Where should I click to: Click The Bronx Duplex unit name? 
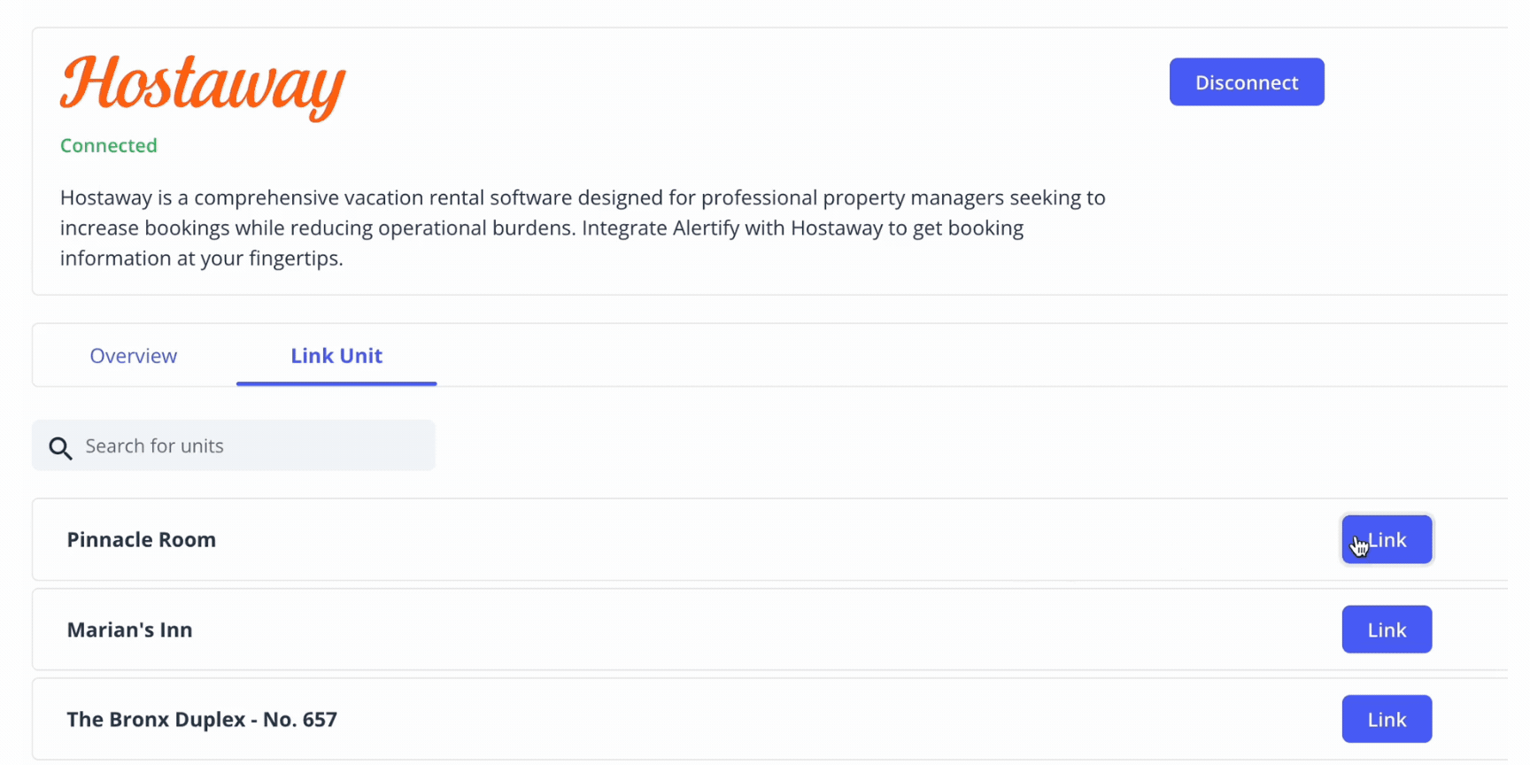pos(202,720)
